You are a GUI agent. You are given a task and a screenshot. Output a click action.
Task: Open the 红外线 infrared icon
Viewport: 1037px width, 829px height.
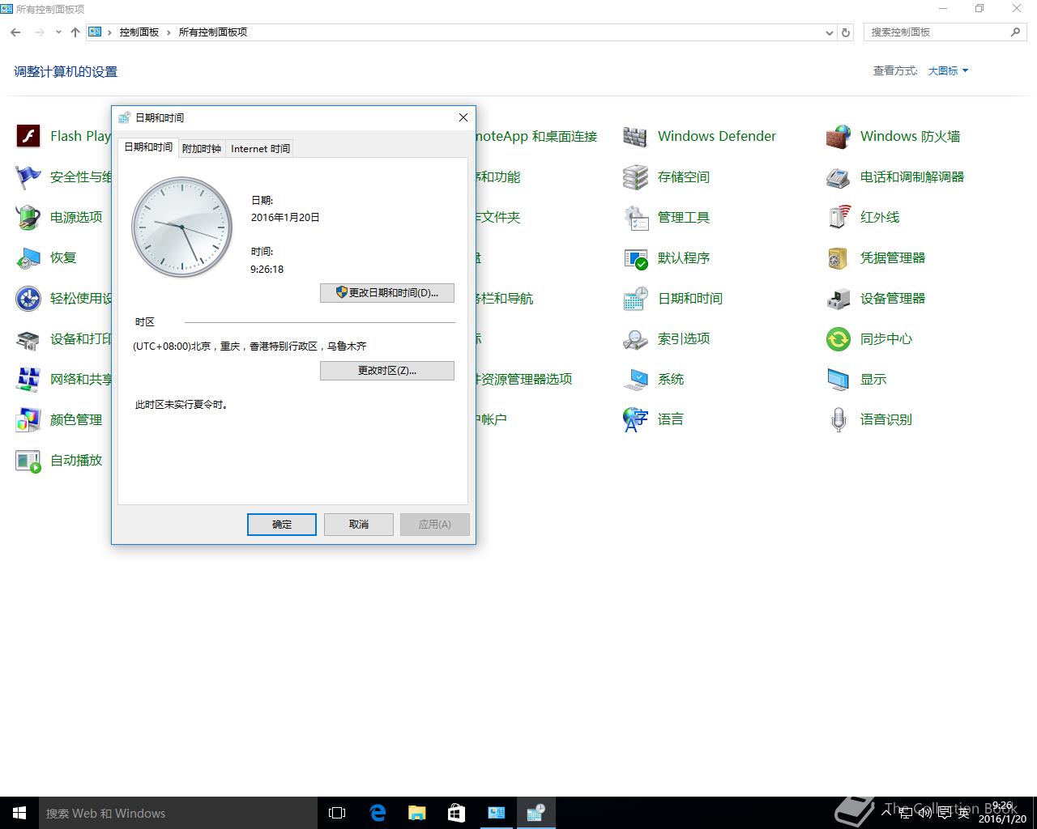[x=839, y=217]
